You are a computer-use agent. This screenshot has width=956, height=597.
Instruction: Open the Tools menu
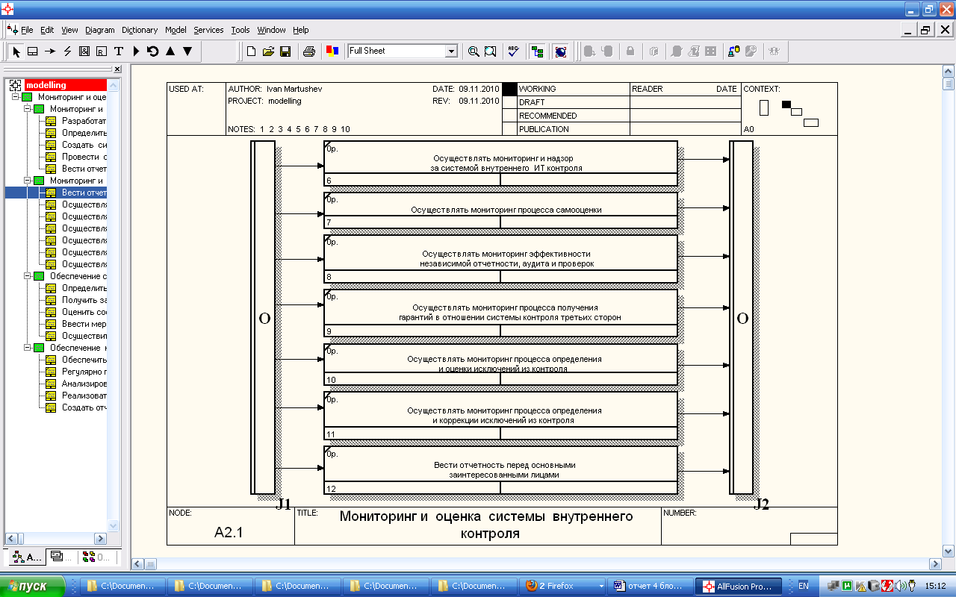(x=240, y=30)
